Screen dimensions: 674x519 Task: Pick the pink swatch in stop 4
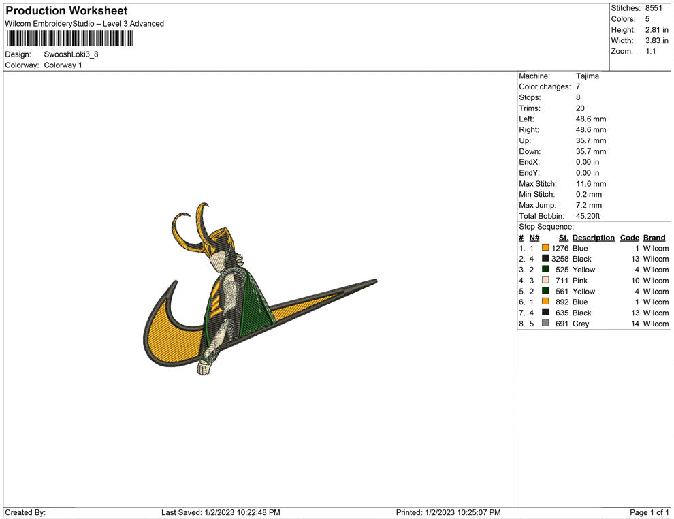click(545, 281)
